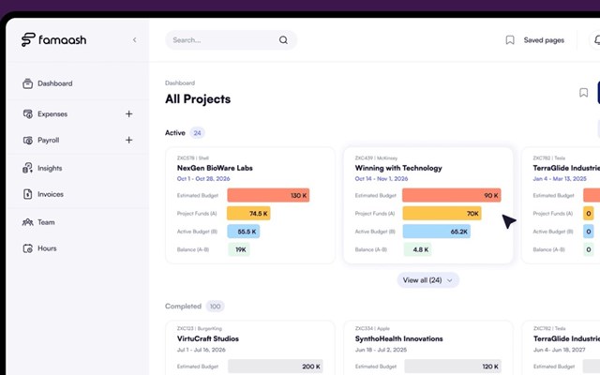
Task: Click the 4.8 K balance value
Action: [x=417, y=249]
